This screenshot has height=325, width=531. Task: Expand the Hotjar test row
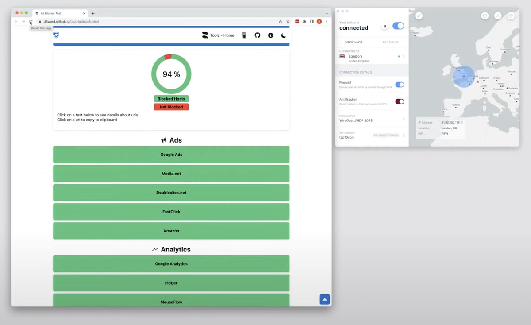(x=171, y=283)
